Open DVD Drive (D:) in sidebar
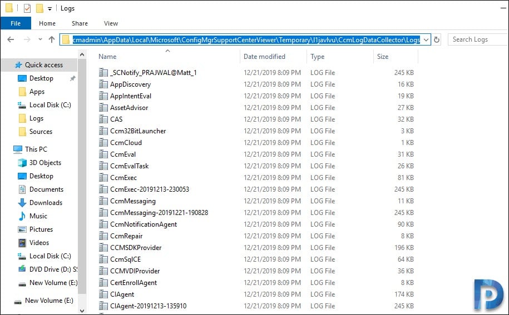This screenshot has width=509, height=315. [53, 269]
